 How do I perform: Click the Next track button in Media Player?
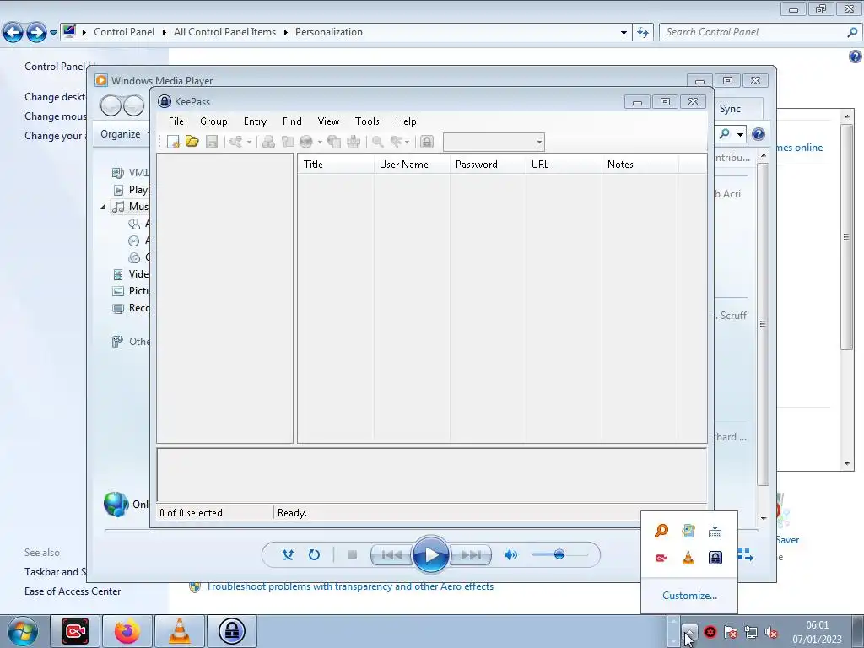pos(470,555)
